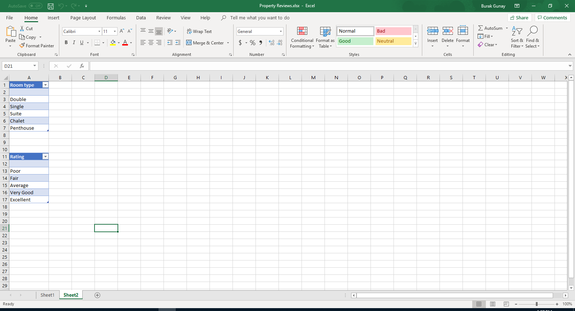
Task: Click AutoSum
Action: click(x=490, y=28)
